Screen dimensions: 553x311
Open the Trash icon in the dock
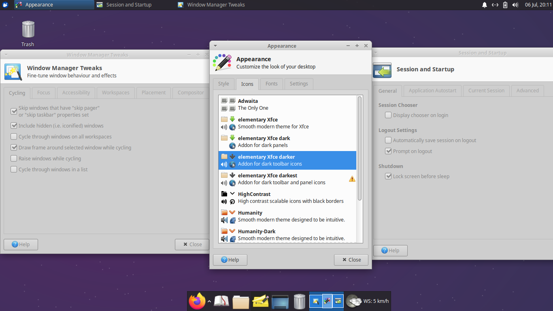click(x=300, y=301)
